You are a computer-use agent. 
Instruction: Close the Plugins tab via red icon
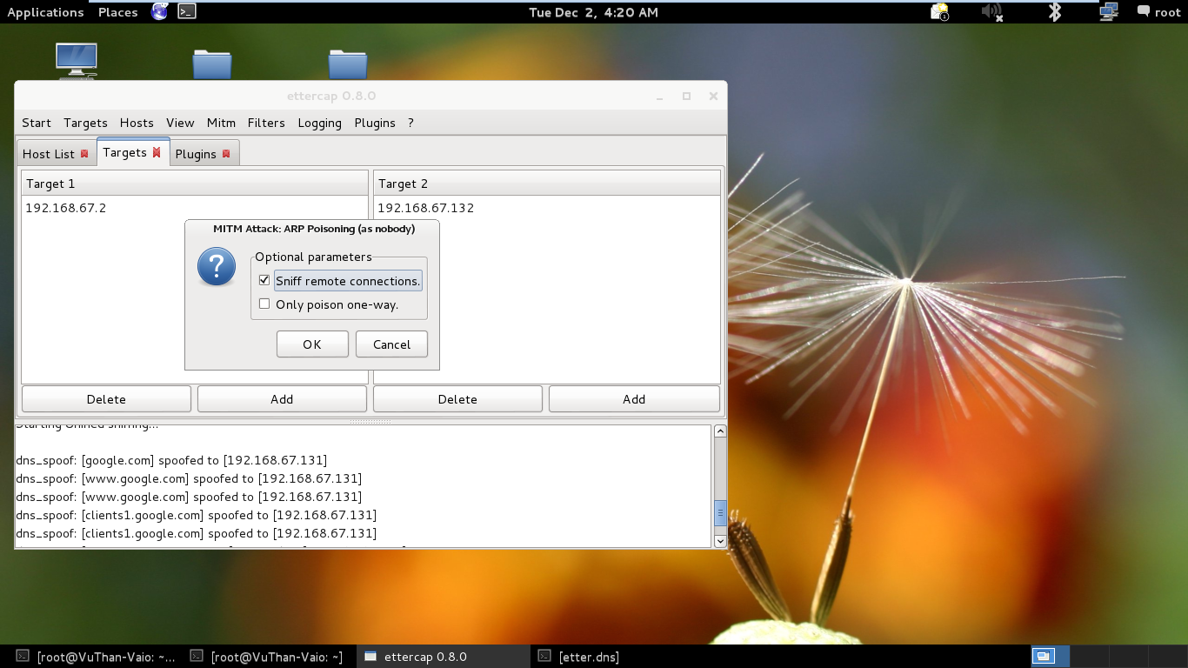click(x=226, y=154)
